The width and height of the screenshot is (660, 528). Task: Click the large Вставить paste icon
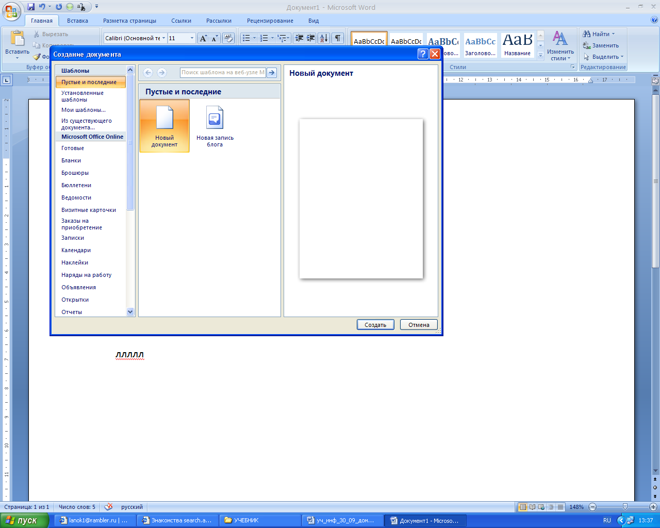[18, 39]
